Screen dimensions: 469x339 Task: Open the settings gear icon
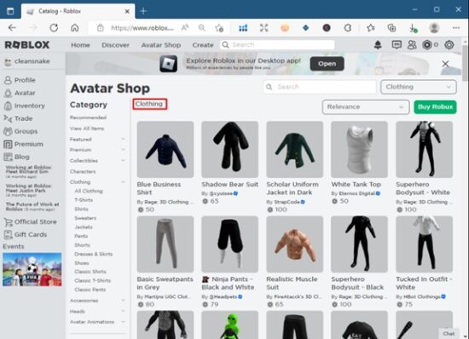[x=449, y=45]
